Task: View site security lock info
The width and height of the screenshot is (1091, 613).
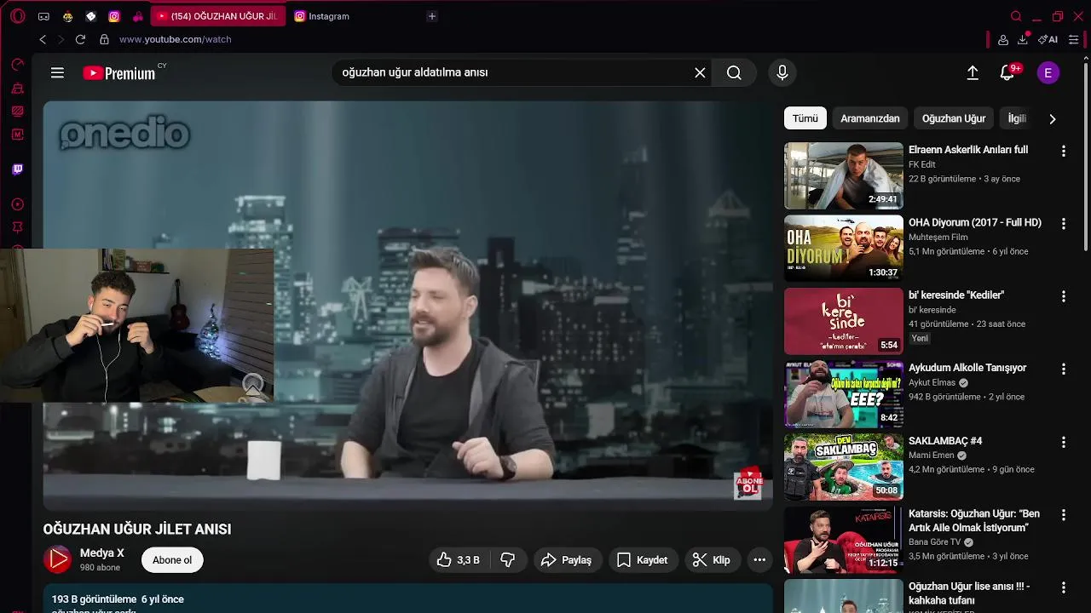Action: 104,39
